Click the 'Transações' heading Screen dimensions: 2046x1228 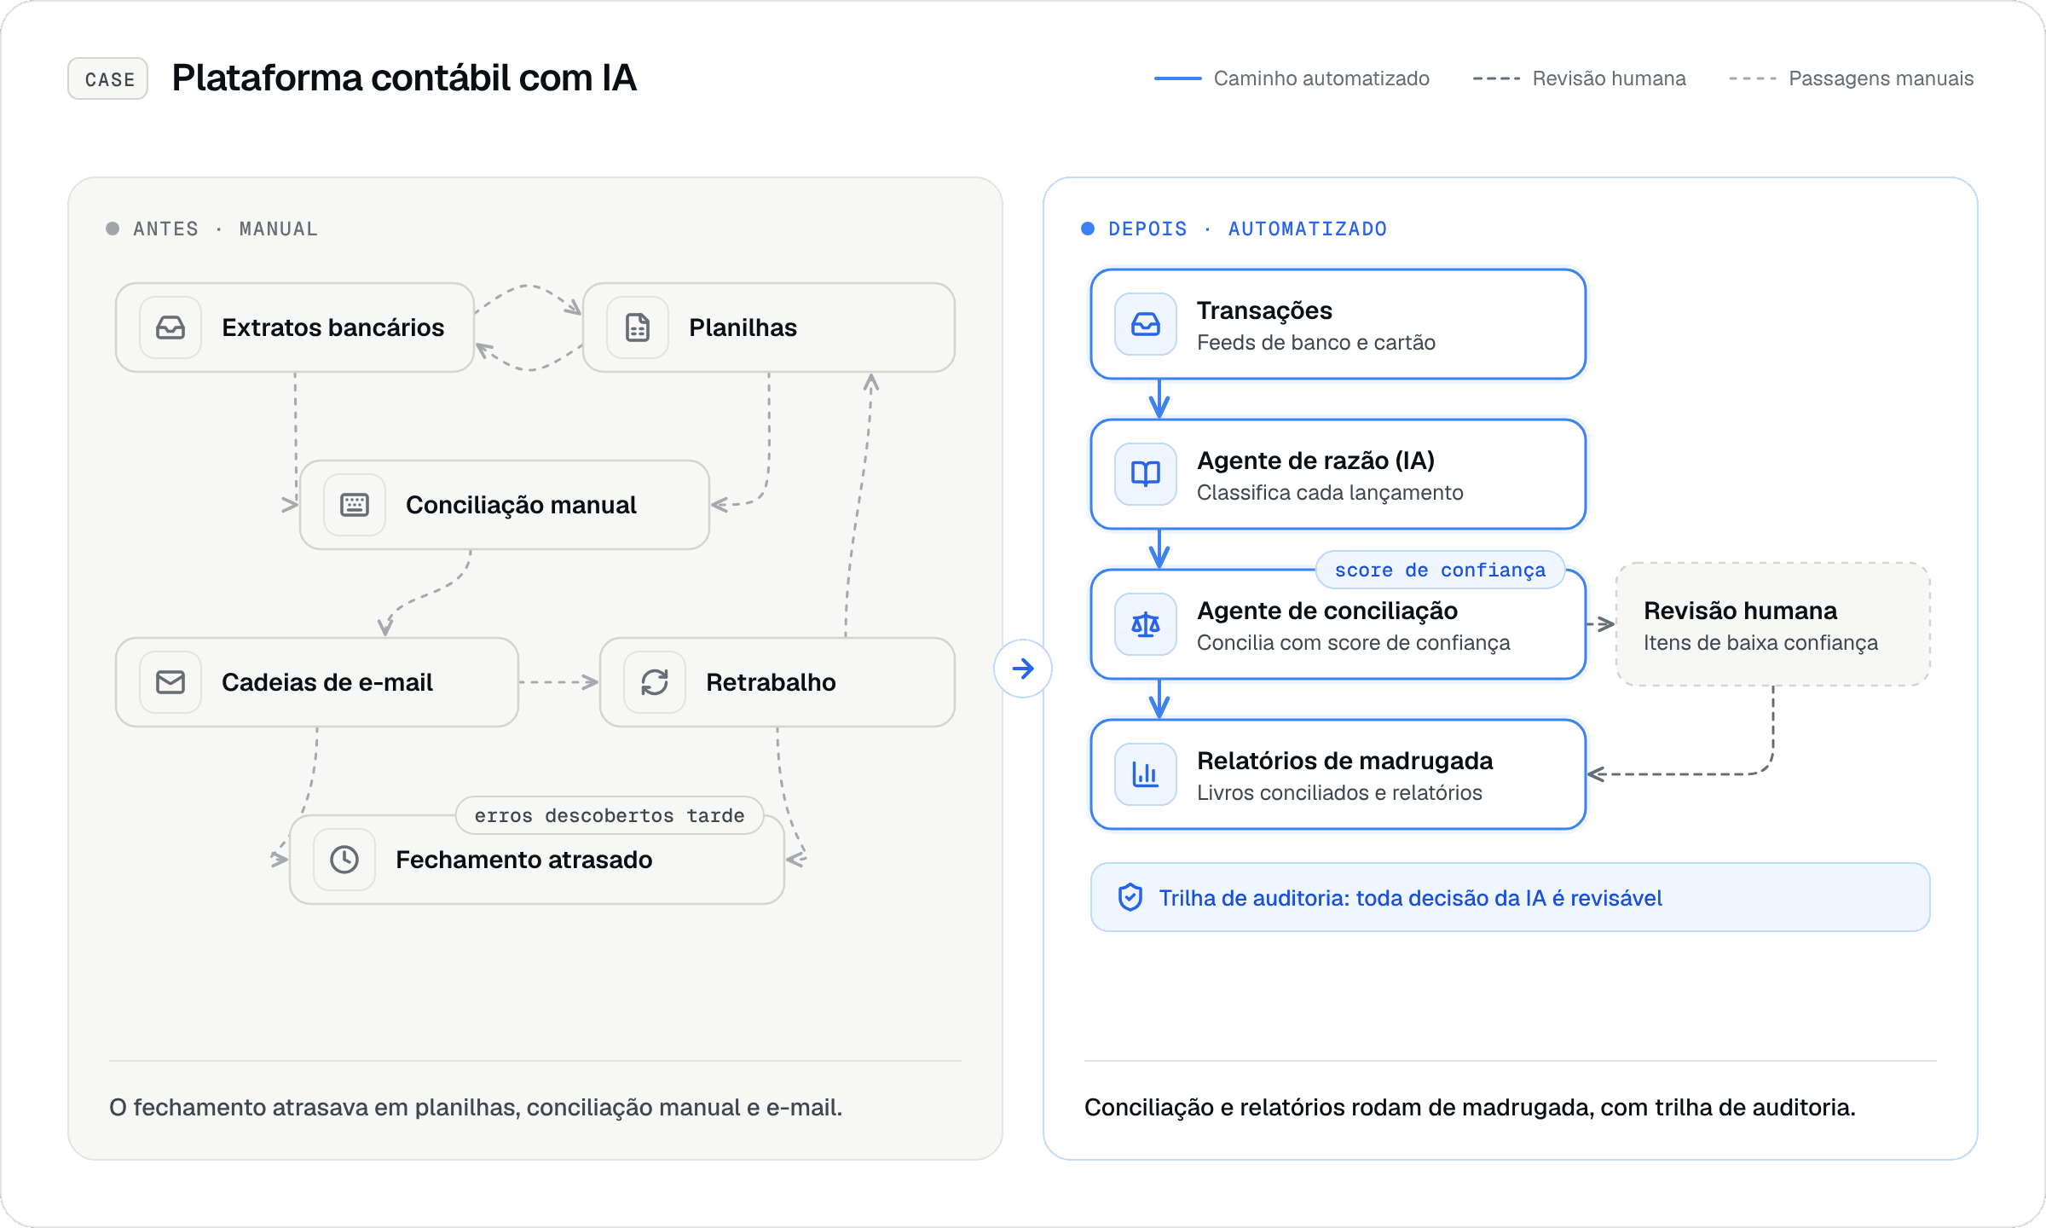pyautogui.click(x=1264, y=310)
